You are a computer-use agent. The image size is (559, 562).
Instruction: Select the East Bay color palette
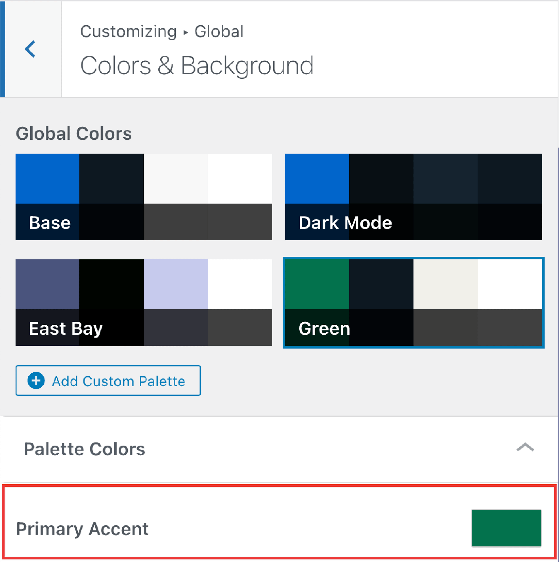144,302
